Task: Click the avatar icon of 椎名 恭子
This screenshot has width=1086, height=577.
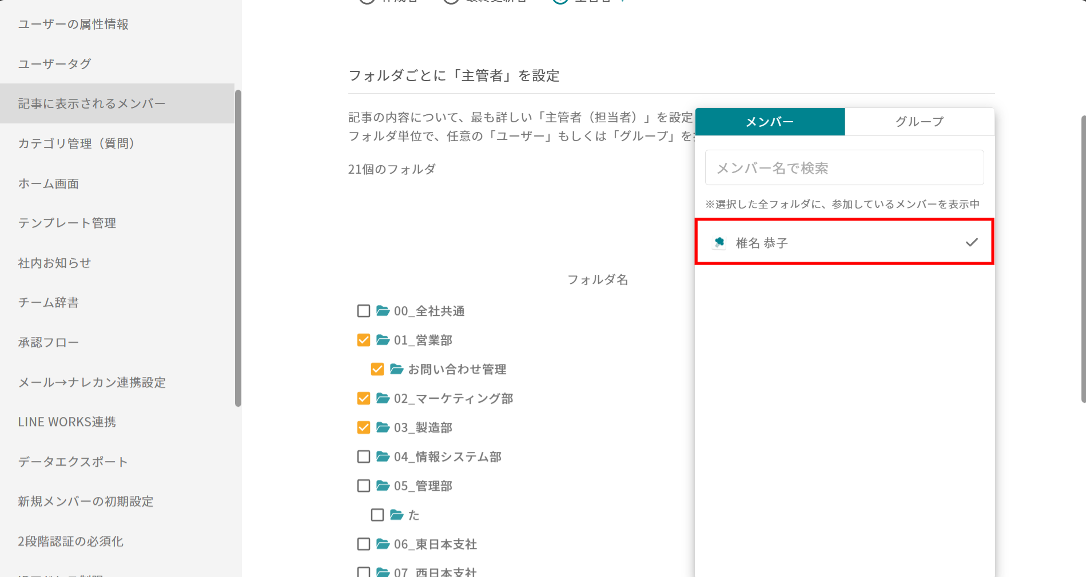Action: (719, 243)
